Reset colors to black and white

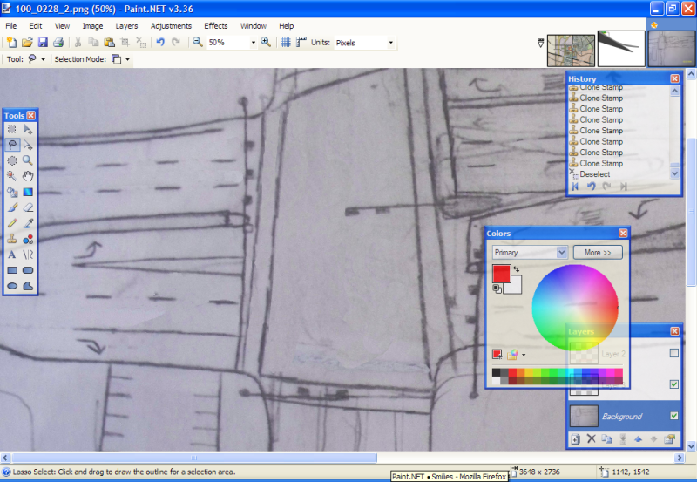tap(497, 289)
